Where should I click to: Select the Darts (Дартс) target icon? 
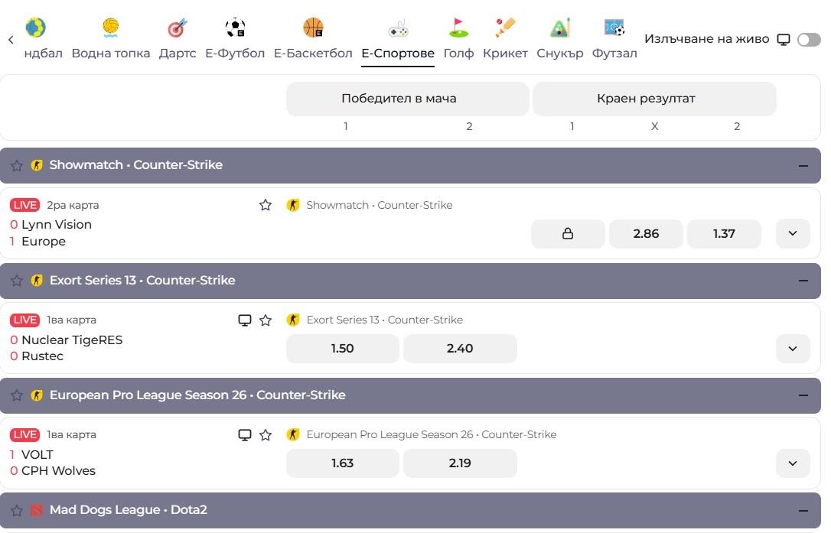(x=178, y=28)
